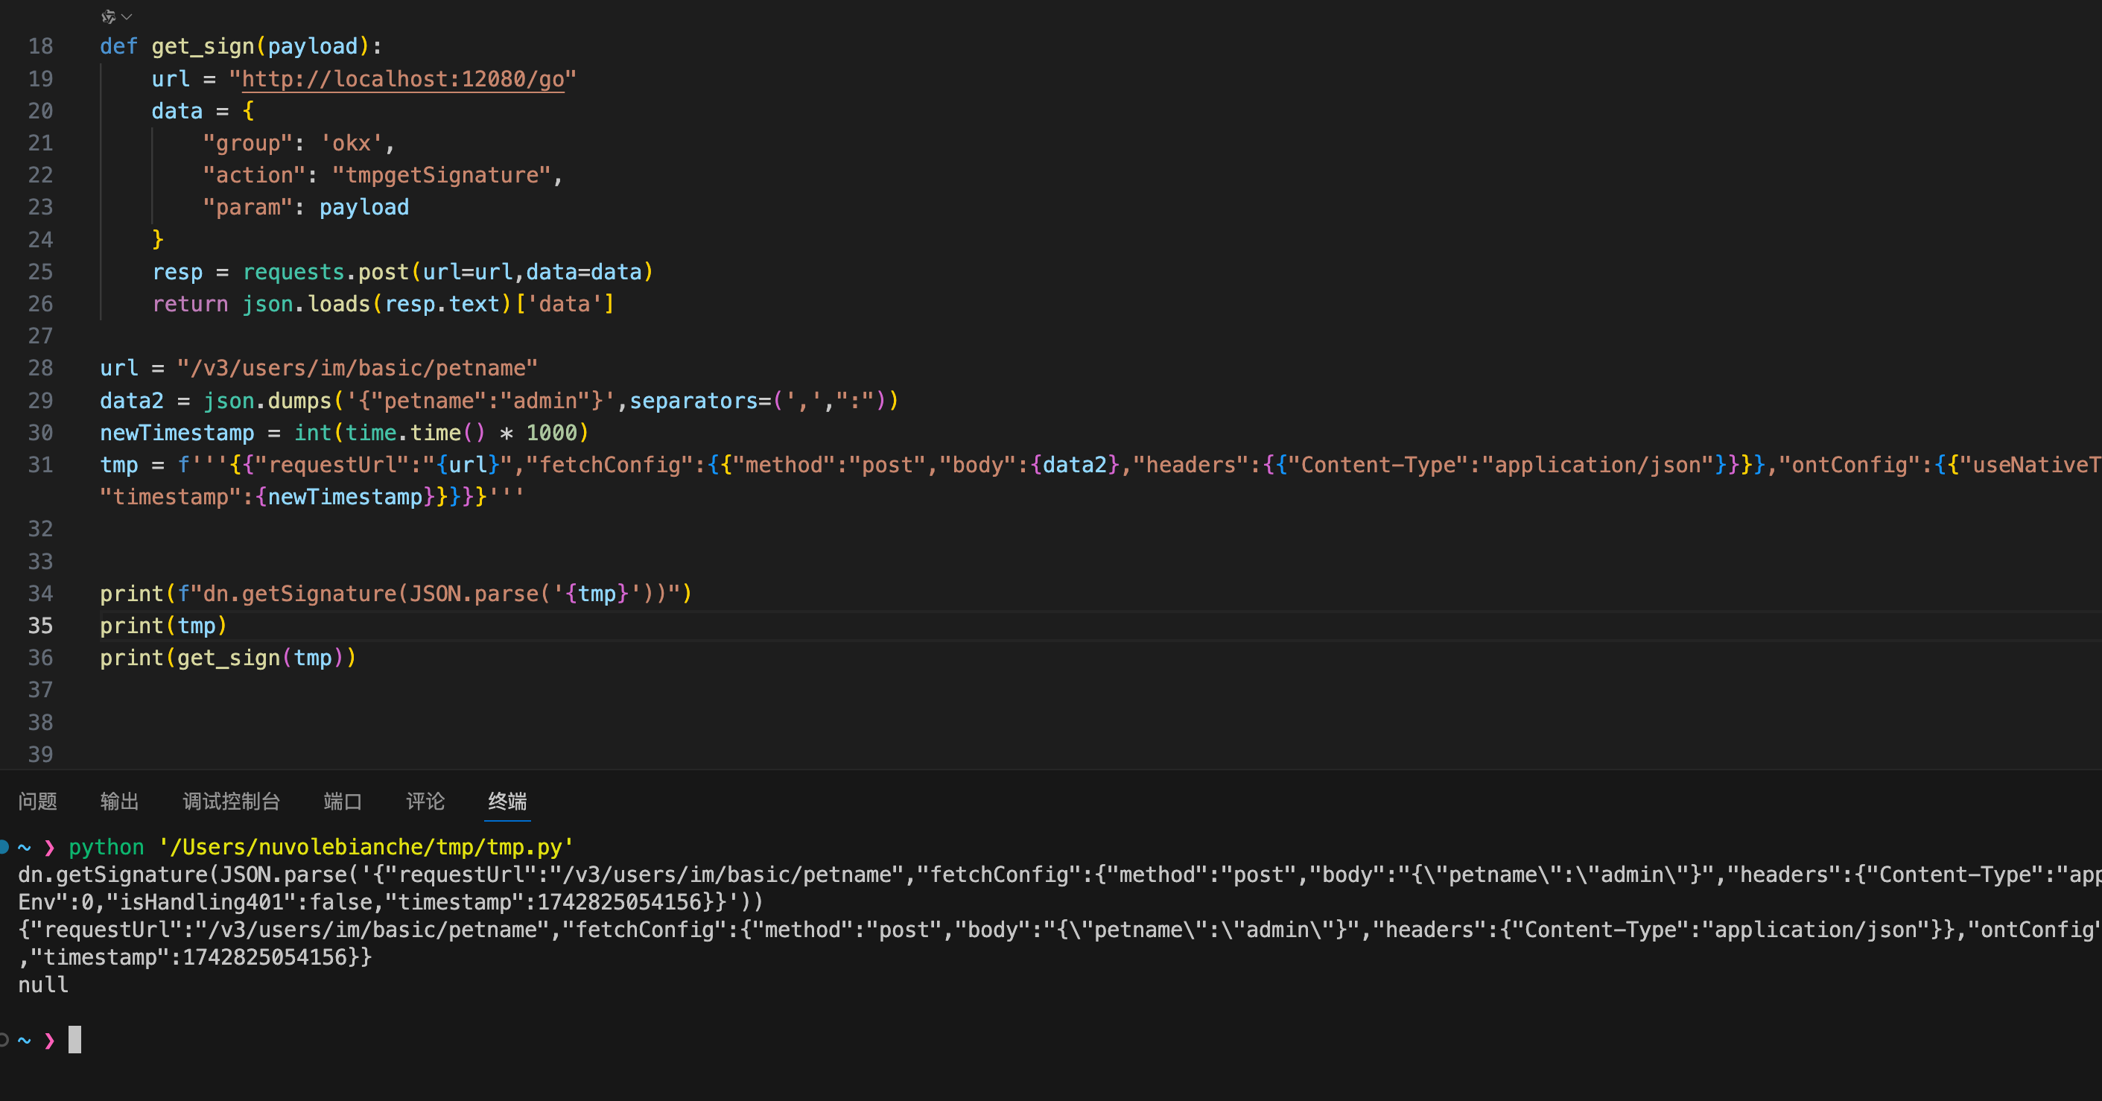
Task: Switch to the 输出 (Output) tab
Action: click(x=119, y=802)
